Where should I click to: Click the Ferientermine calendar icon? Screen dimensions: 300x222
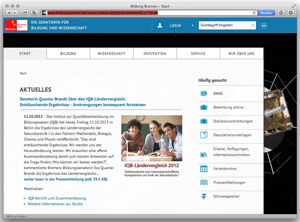click(x=204, y=169)
